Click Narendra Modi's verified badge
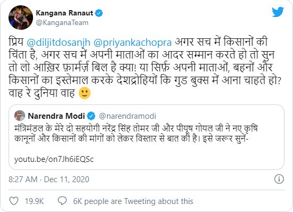The image size is (293, 212). [x=91, y=116]
